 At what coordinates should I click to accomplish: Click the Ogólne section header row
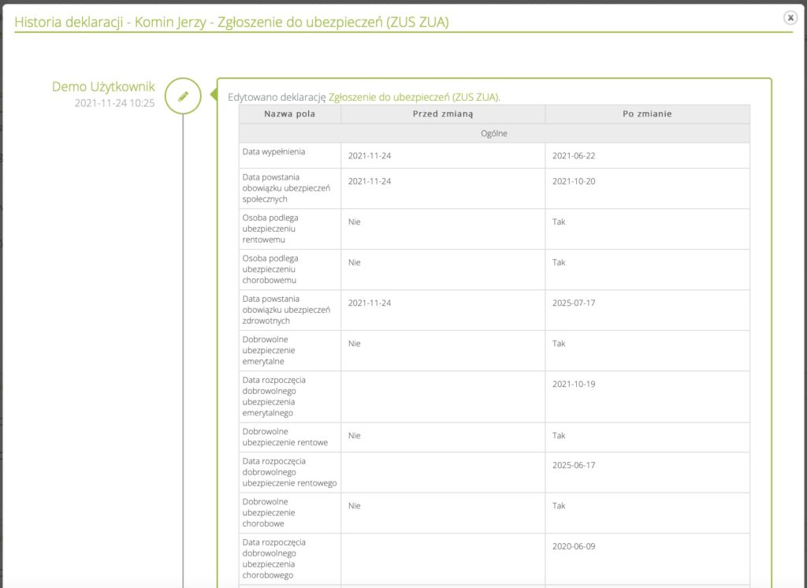(494, 133)
